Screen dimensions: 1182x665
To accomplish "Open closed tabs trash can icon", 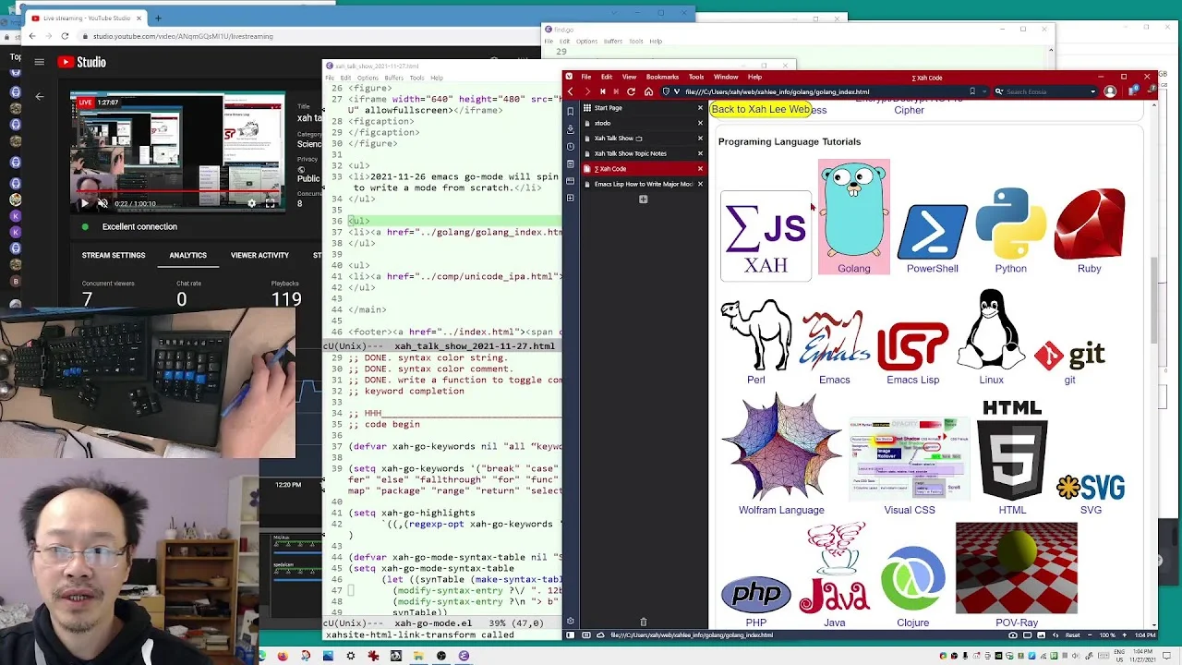I will 644,622.
